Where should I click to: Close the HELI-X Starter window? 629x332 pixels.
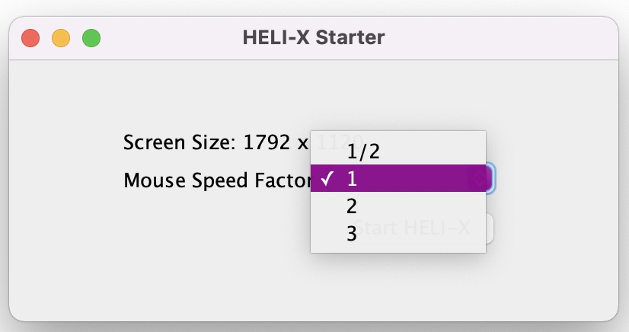[x=30, y=37]
